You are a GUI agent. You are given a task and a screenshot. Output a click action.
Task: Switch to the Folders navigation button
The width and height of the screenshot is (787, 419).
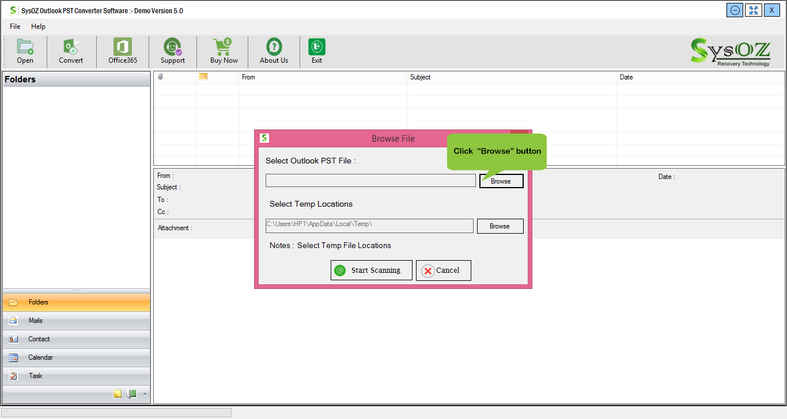(x=76, y=302)
